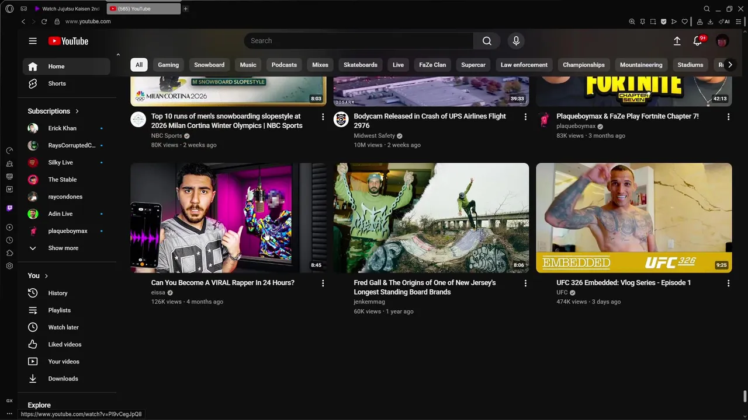This screenshot has width=748, height=420.
Task: Open the Opera main menu logo
Action: 9,9
